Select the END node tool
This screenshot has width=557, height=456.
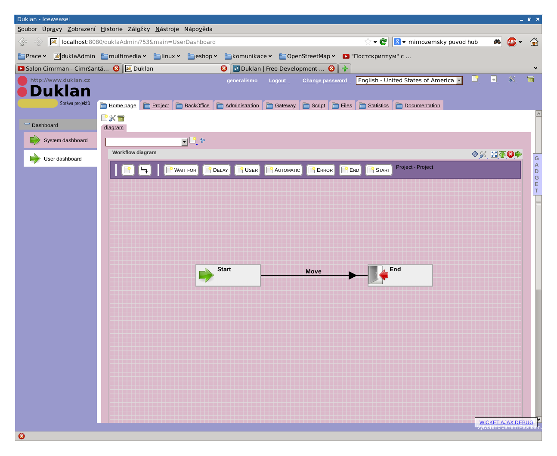[350, 170]
